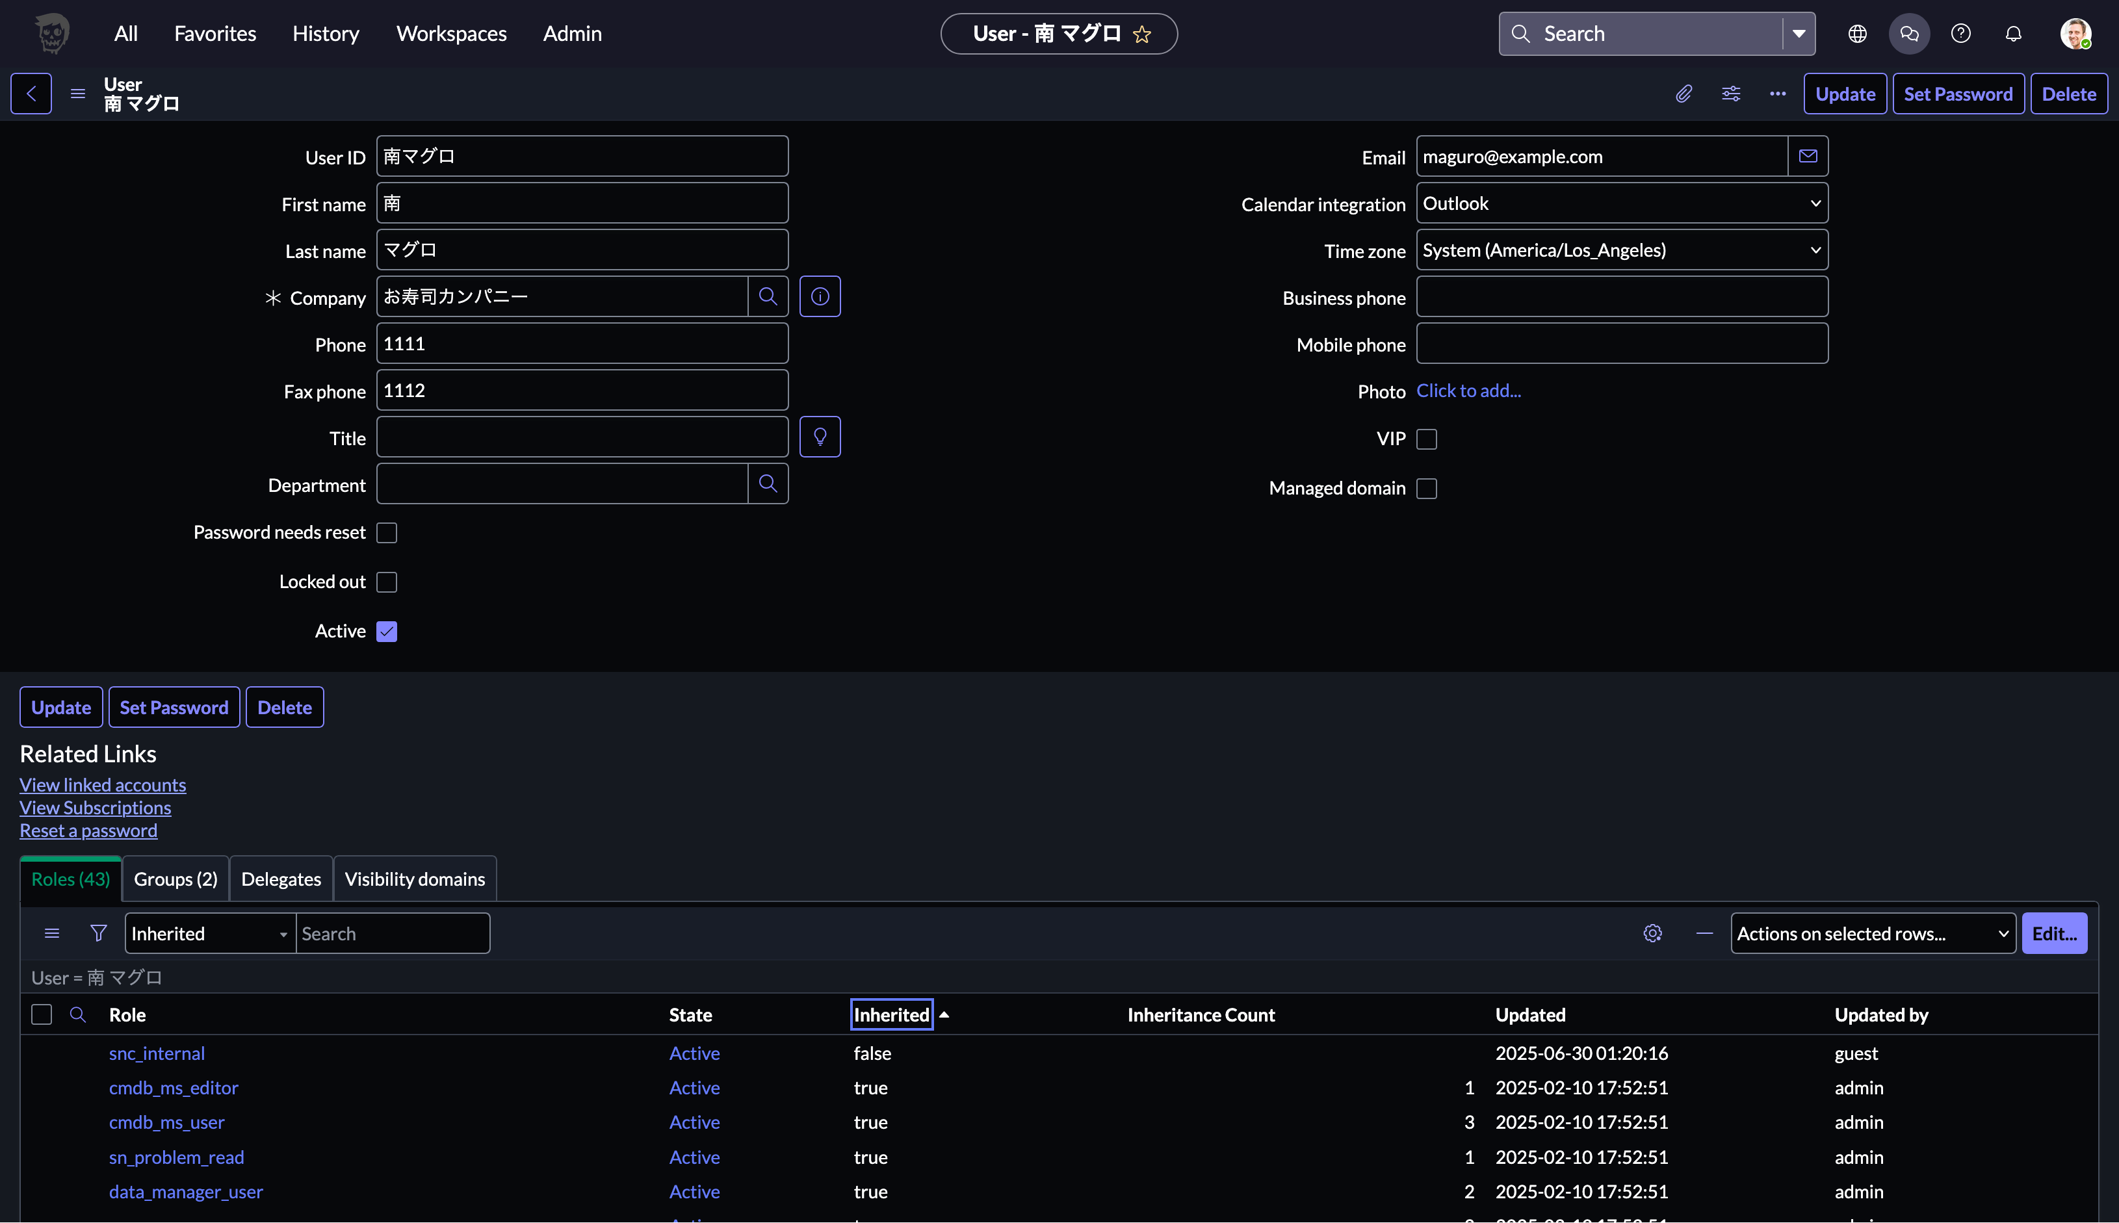Enable the Locked out checkbox
2119x1223 pixels.
pos(387,582)
